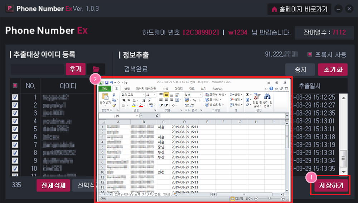358x203 pixels.
Task: Uncheck the checkbox for row NO. 10
Action: coord(15,169)
